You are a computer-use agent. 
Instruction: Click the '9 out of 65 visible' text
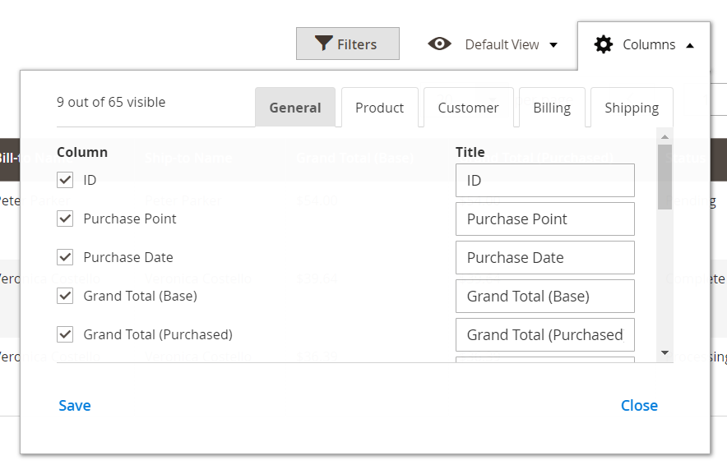111,102
